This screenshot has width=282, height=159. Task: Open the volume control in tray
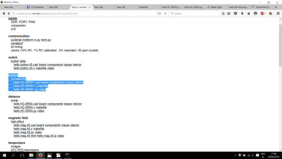(x=253, y=155)
